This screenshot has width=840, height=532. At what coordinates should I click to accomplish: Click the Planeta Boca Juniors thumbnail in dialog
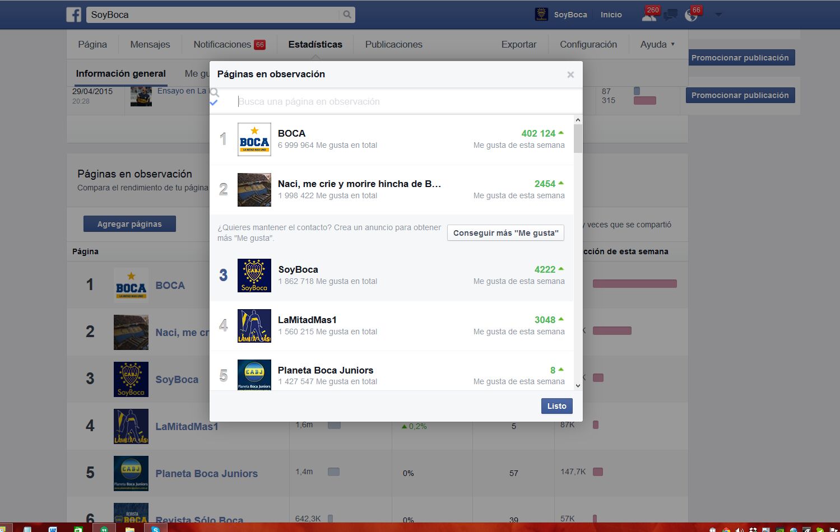pyautogui.click(x=254, y=375)
